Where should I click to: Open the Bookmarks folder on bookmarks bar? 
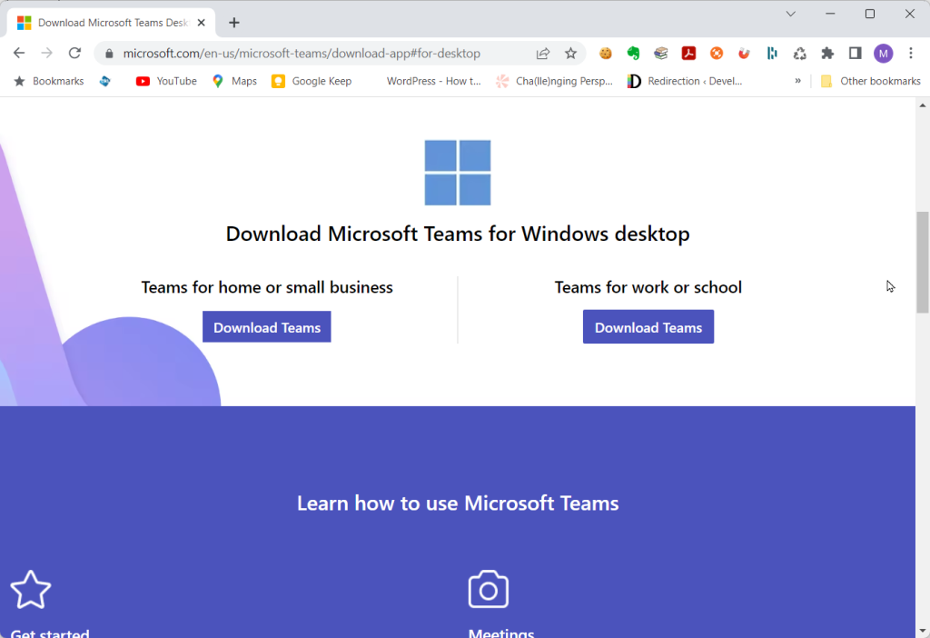click(49, 81)
